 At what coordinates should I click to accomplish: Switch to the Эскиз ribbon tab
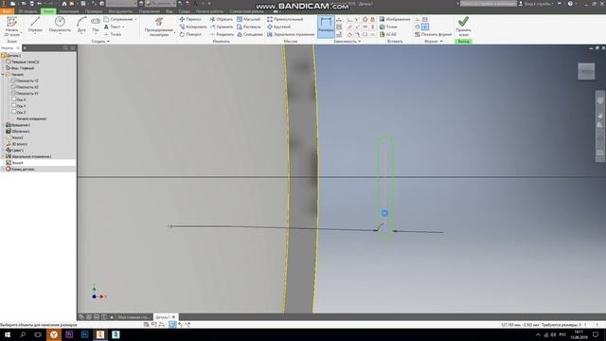point(48,11)
